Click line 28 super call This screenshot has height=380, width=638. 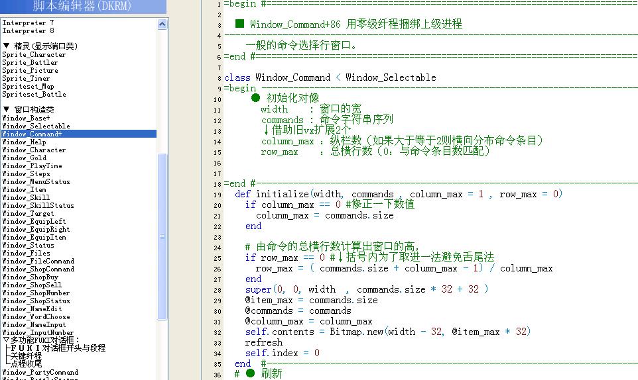pos(367,289)
